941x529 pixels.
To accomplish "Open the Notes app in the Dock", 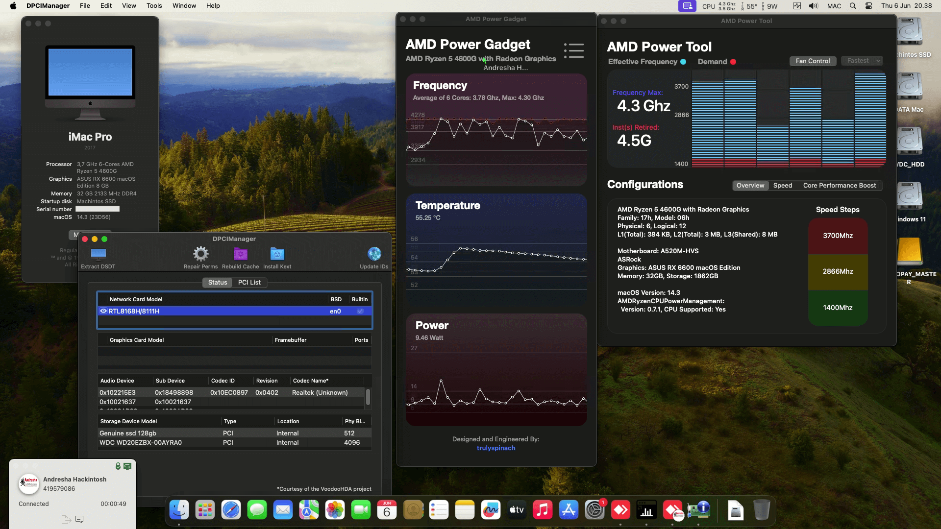I will [x=465, y=510].
